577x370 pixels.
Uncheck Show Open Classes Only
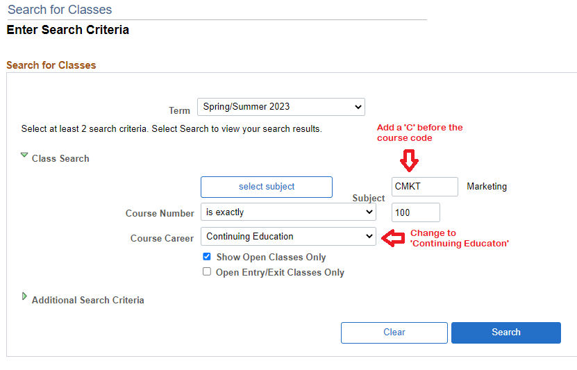(207, 257)
